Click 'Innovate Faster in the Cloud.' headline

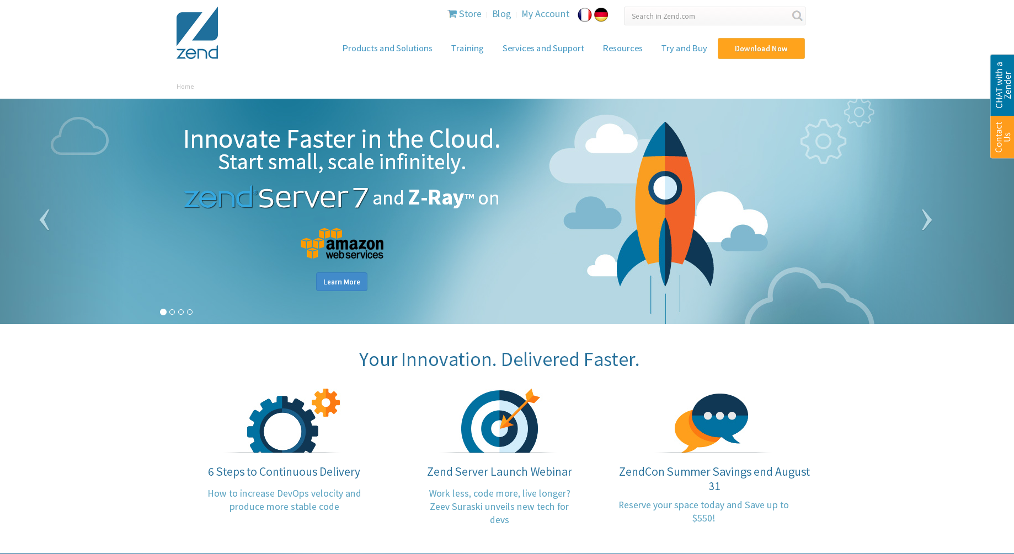342,139
